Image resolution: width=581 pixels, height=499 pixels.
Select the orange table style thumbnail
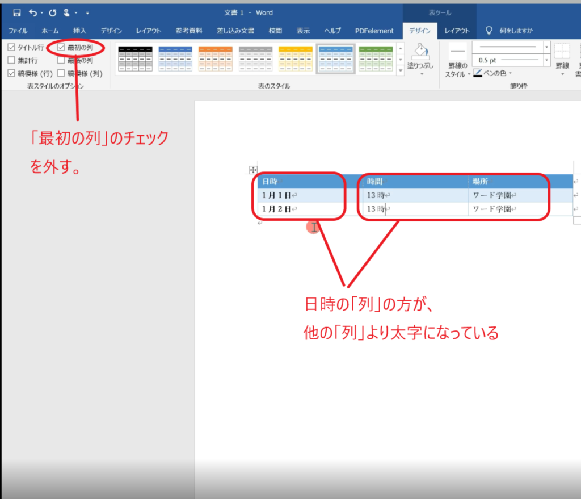[x=215, y=58]
